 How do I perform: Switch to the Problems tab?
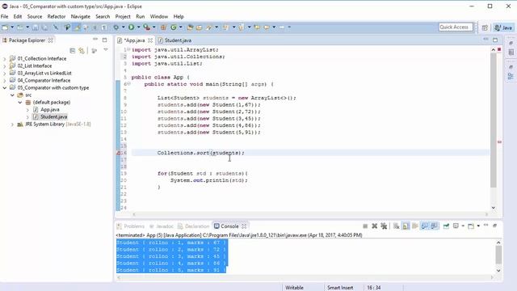tap(131, 226)
